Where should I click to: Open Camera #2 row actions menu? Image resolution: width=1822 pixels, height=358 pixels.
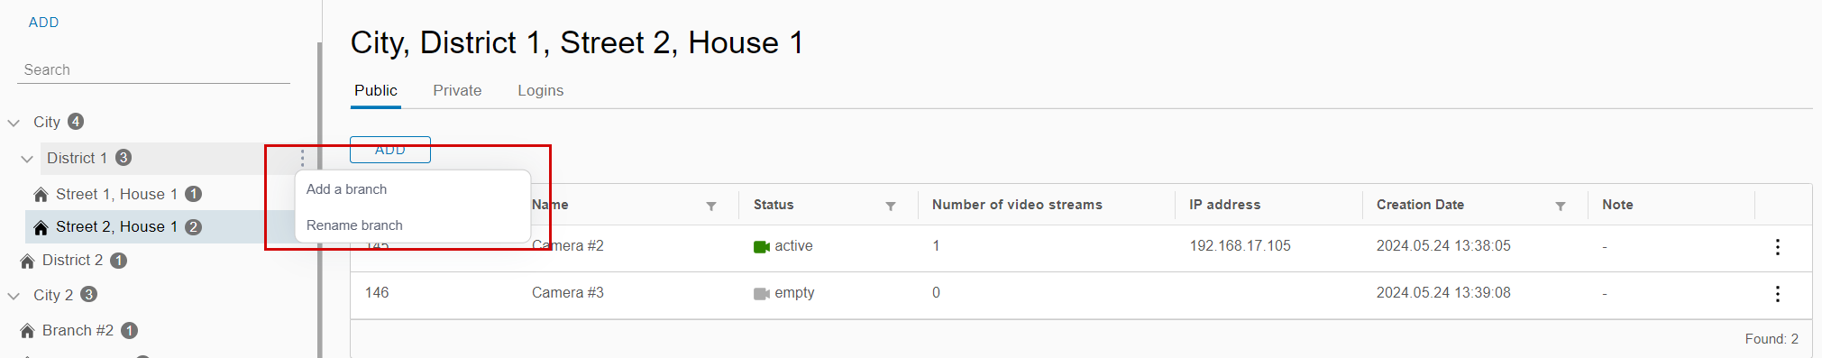1777,247
